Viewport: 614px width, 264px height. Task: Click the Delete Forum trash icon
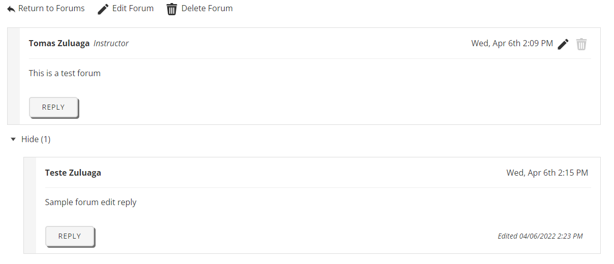172,9
